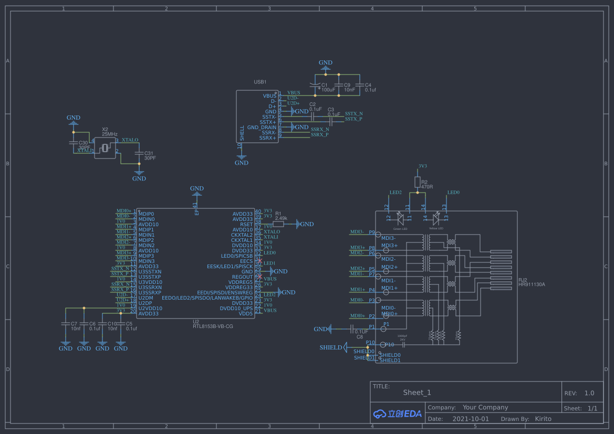The height and width of the screenshot is (434, 614).
Task: Click the R1 2.49k resistor symbol
Action: (278, 224)
